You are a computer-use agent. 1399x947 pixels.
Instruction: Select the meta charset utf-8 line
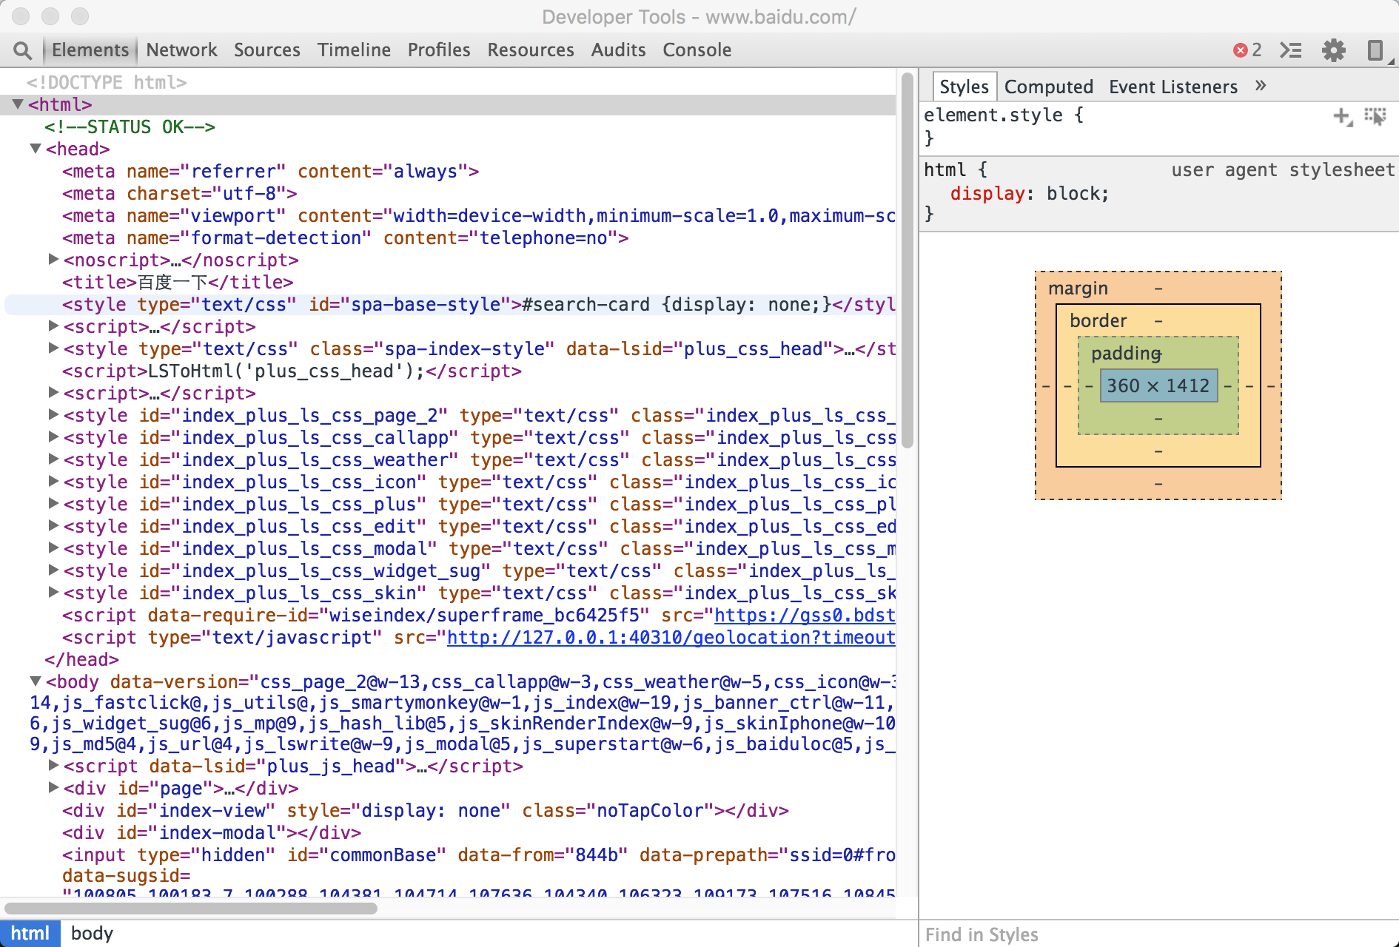pyautogui.click(x=180, y=193)
